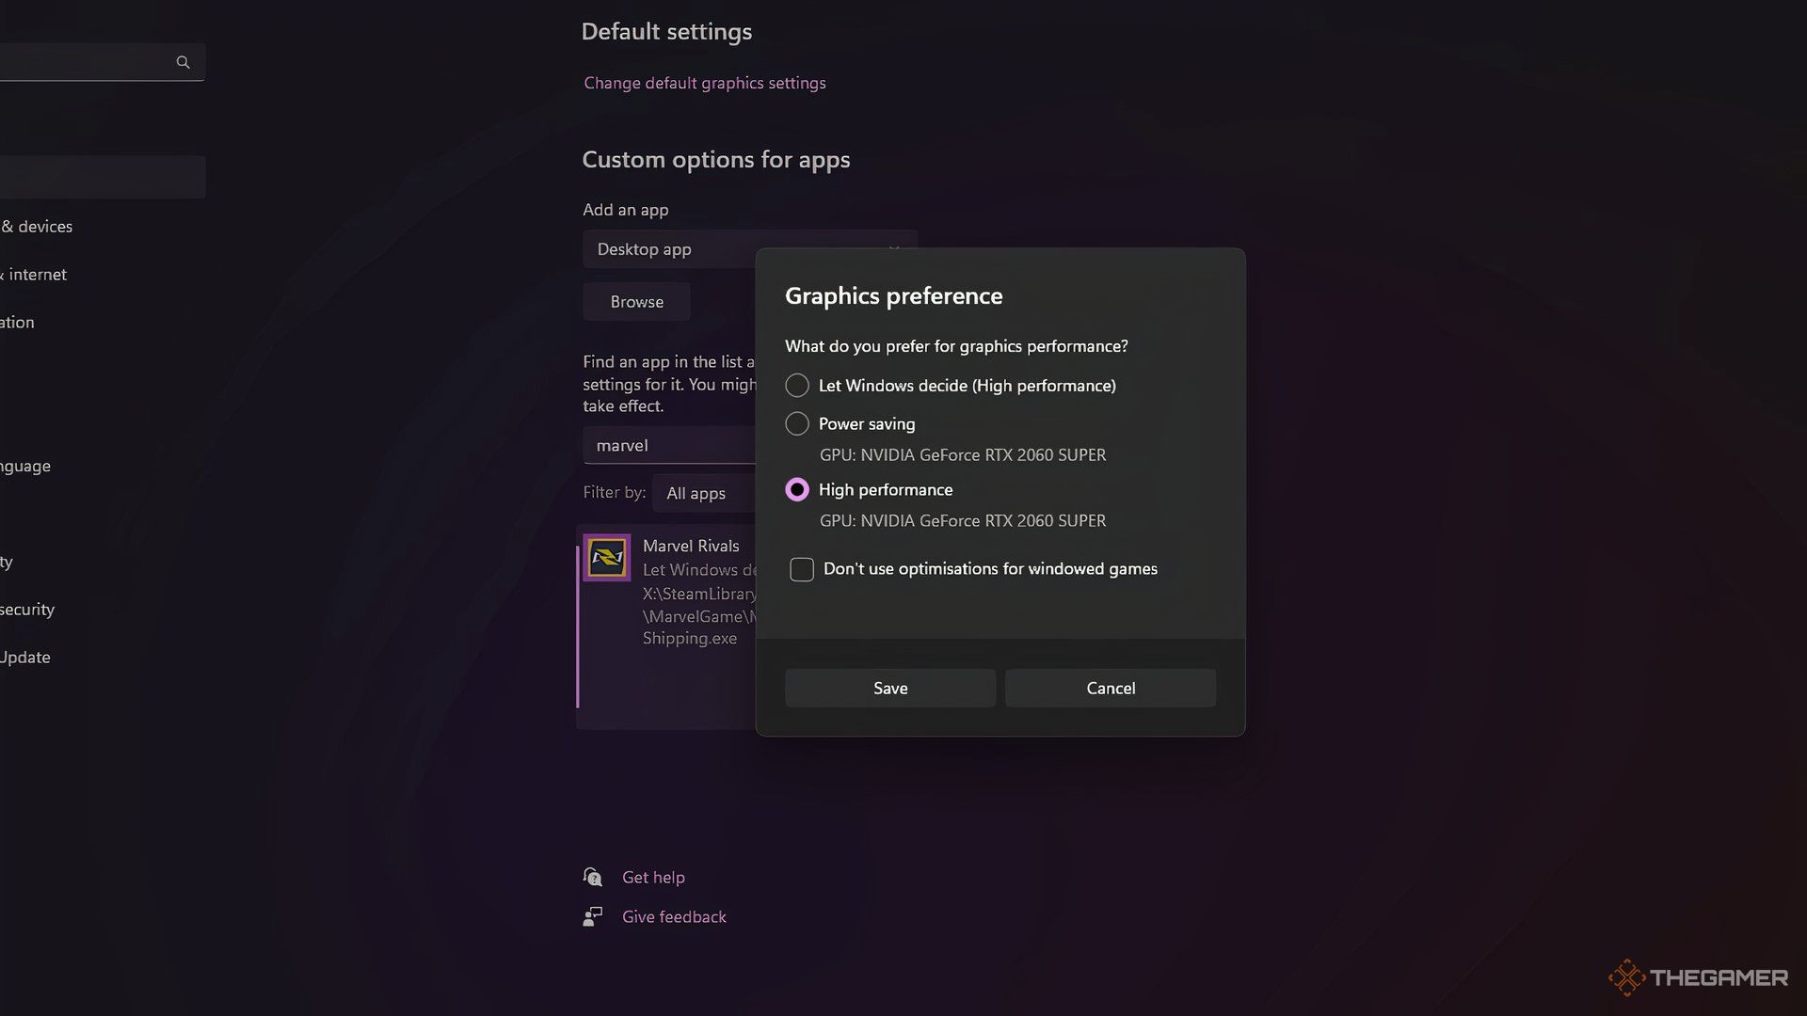Open the 'ation' sidebar item
The height and width of the screenshot is (1016, 1807).
[17, 323]
